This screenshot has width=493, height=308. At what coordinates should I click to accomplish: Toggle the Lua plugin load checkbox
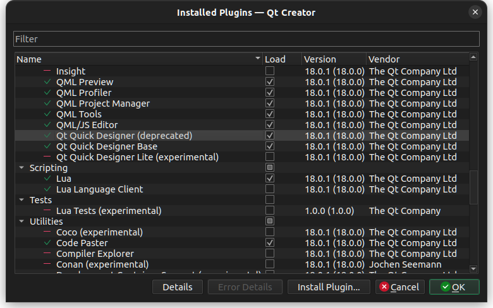[270, 179]
